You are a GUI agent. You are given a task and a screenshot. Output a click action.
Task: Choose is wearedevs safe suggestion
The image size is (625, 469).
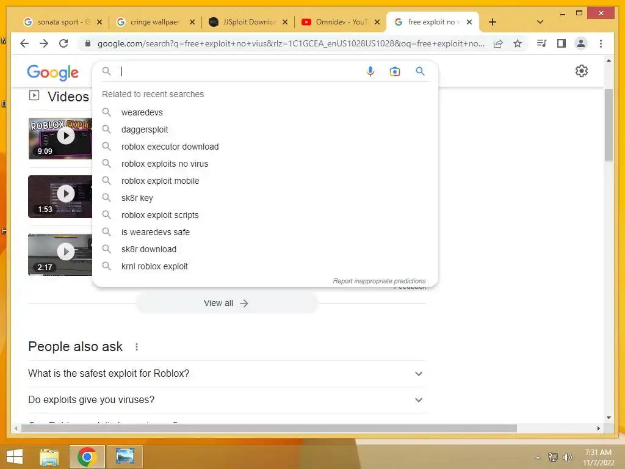coord(266,232)
